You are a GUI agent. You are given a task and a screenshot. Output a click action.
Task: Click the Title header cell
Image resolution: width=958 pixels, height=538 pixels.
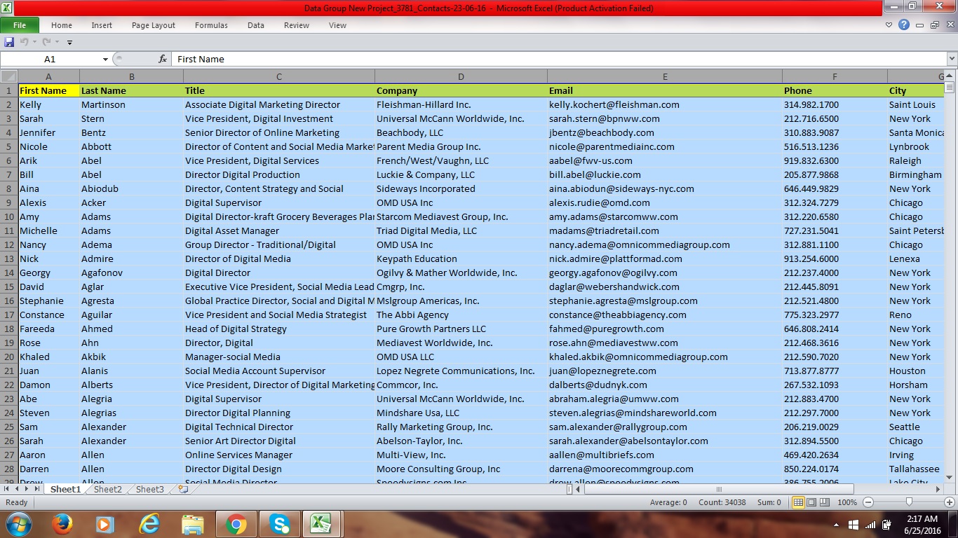click(x=278, y=90)
